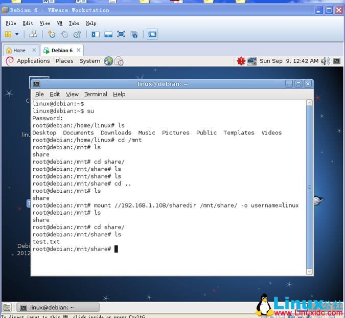Screen dimensions: 345x318
Task: Click show desktop button in bottom panel
Action: coord(7,307)
